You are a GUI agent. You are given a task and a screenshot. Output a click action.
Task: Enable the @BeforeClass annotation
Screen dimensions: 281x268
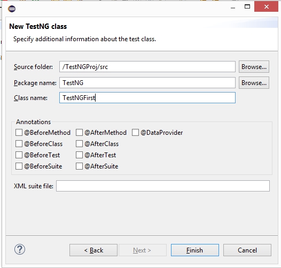pos(19,144)
